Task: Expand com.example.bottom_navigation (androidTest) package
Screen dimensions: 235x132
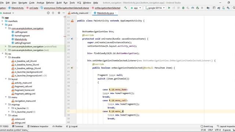Action: [x=6, y=47]
